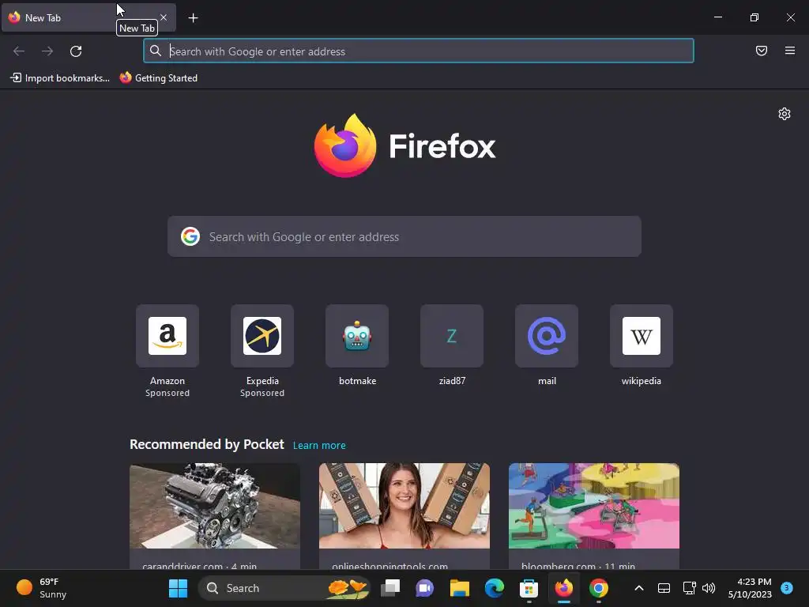Open File Explorer from taskbar
This screenshot has height=607, width=809.
459,588
